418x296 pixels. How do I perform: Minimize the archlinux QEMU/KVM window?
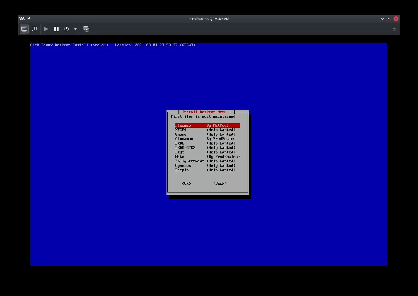tap(382, 19)
